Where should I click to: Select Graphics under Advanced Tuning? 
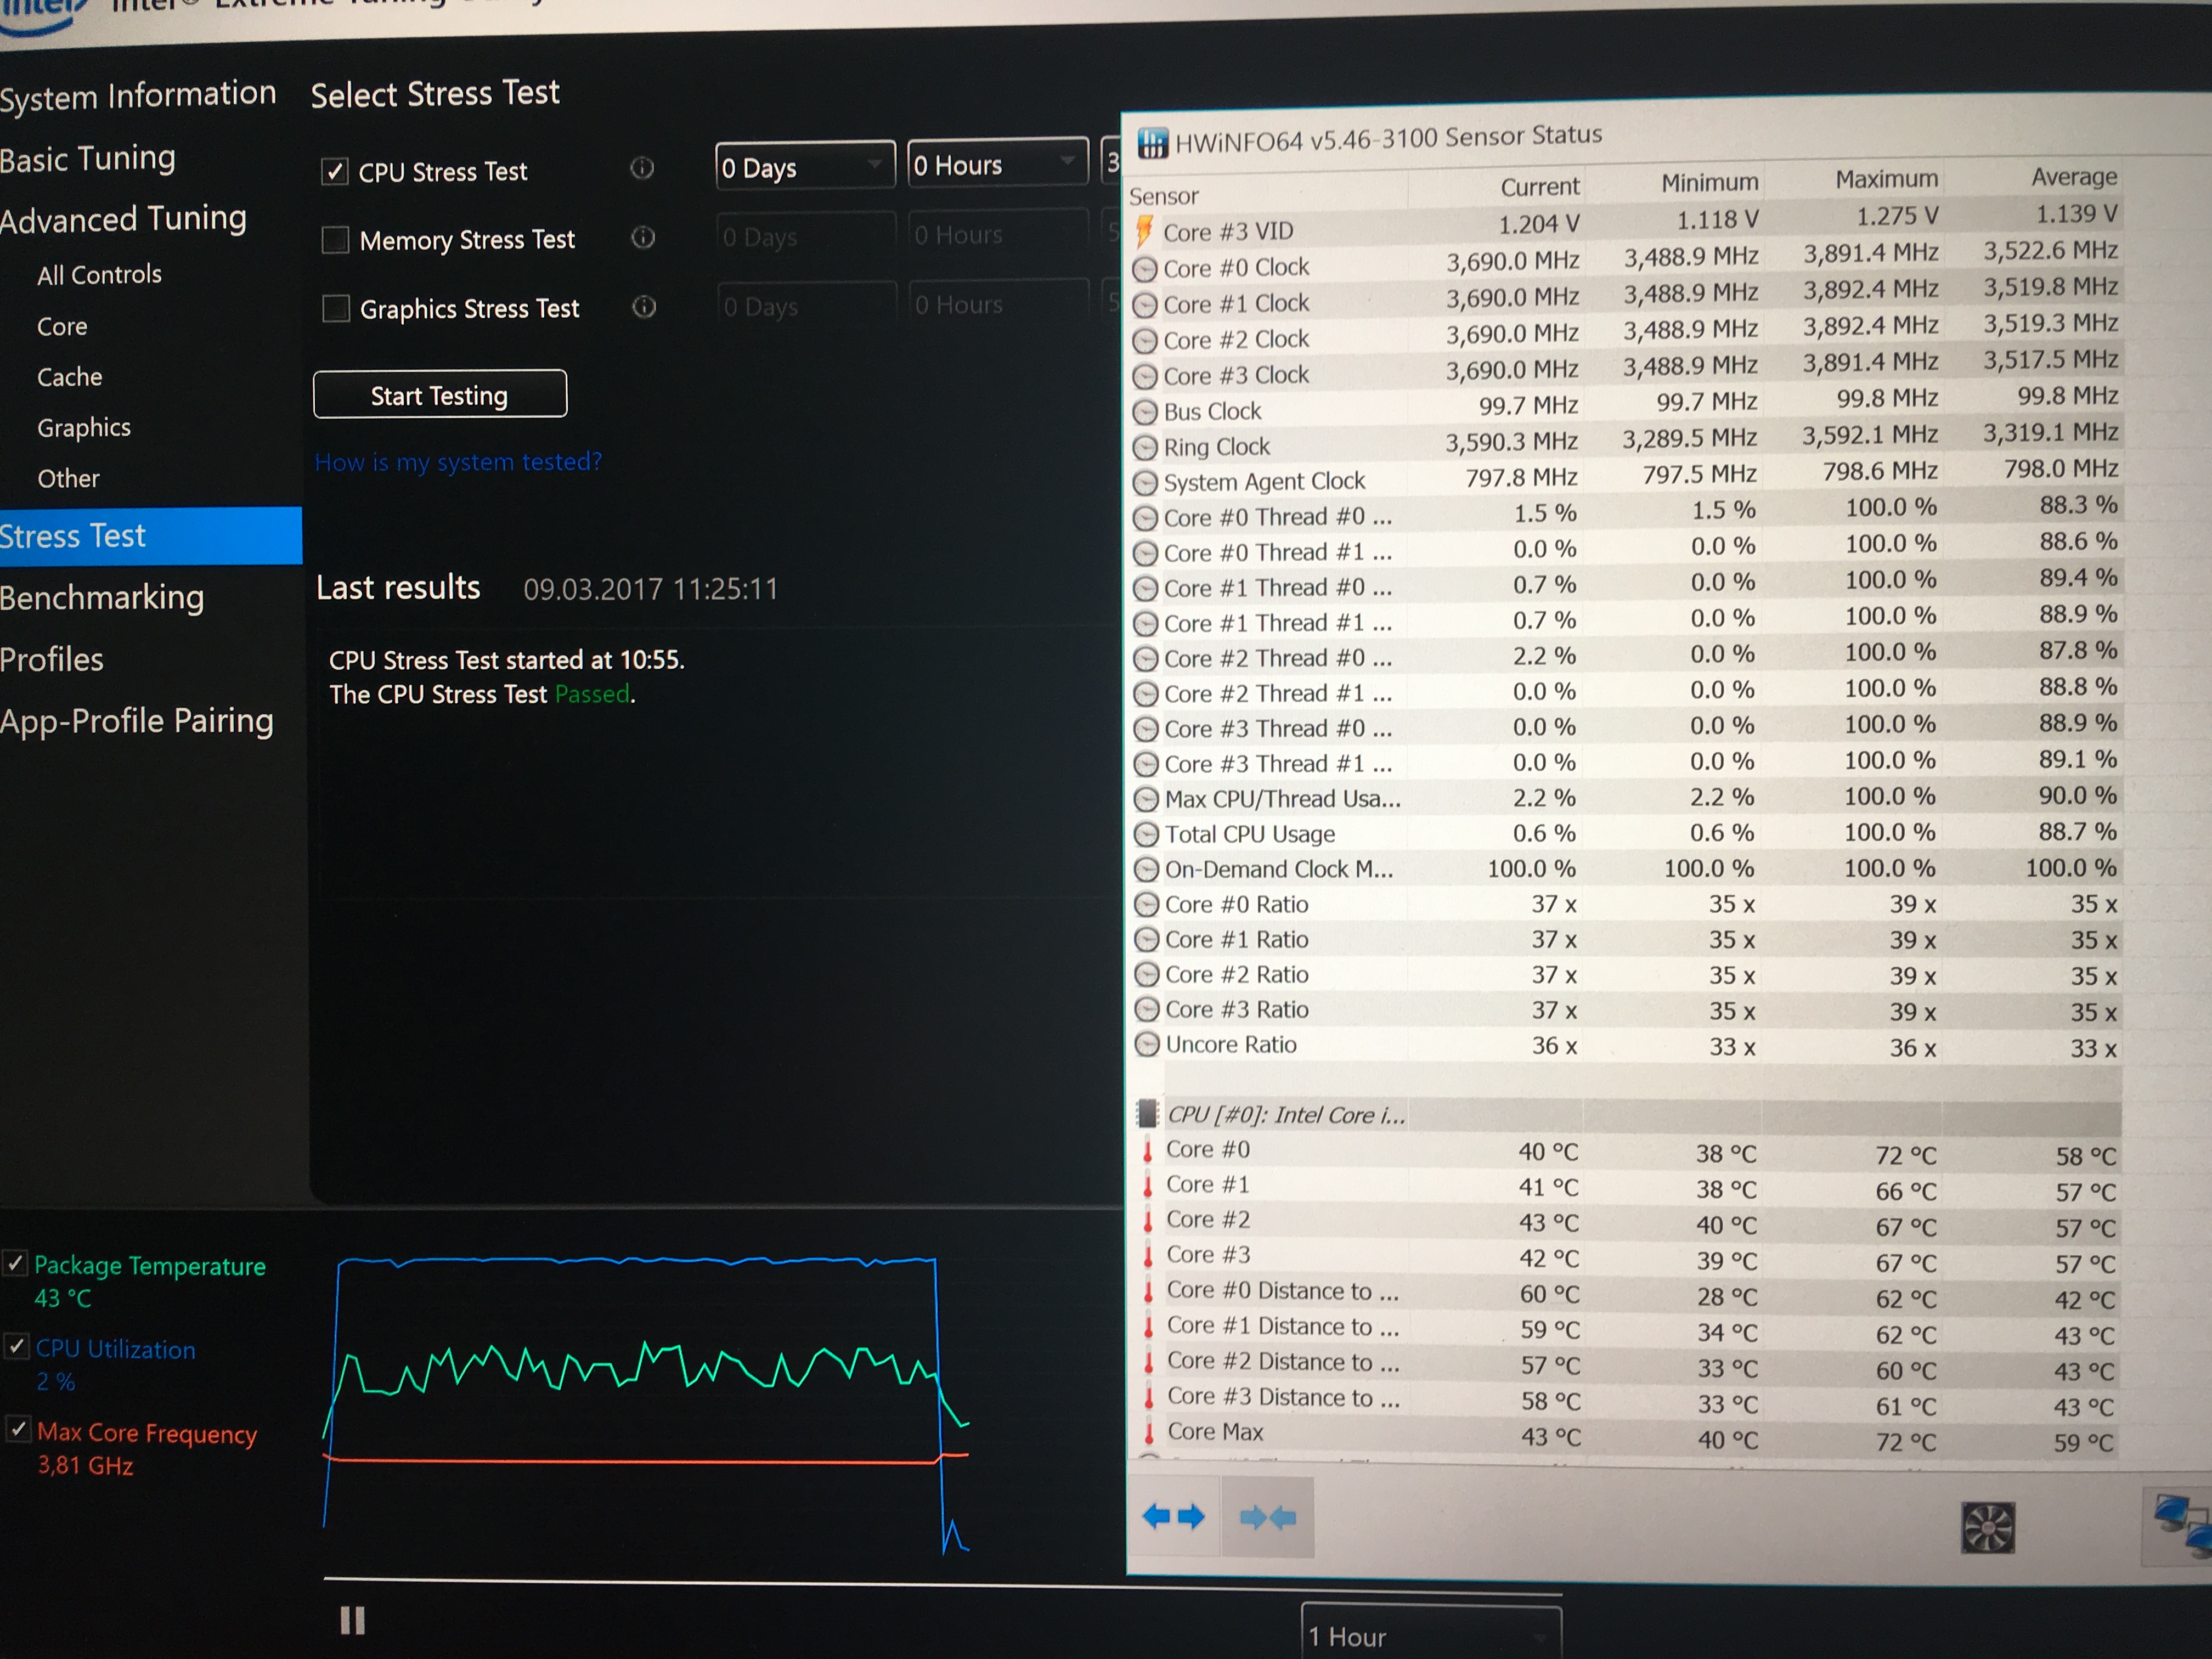pos(84,428)
